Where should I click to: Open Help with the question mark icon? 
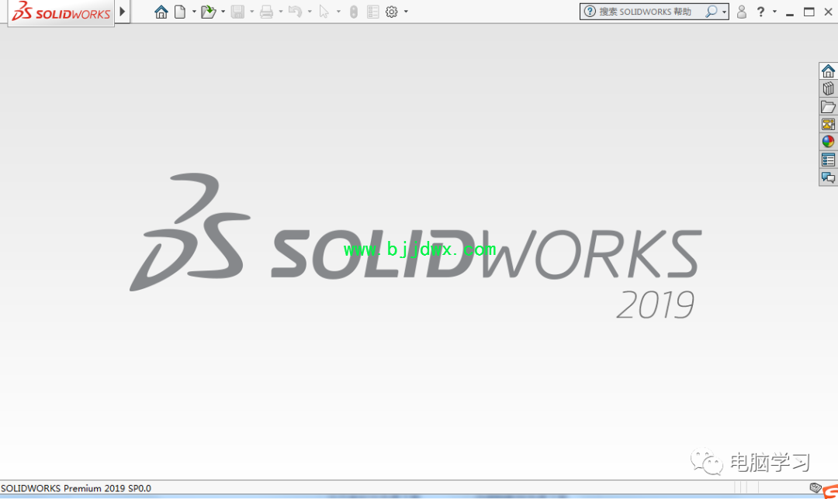pos(760,12)
